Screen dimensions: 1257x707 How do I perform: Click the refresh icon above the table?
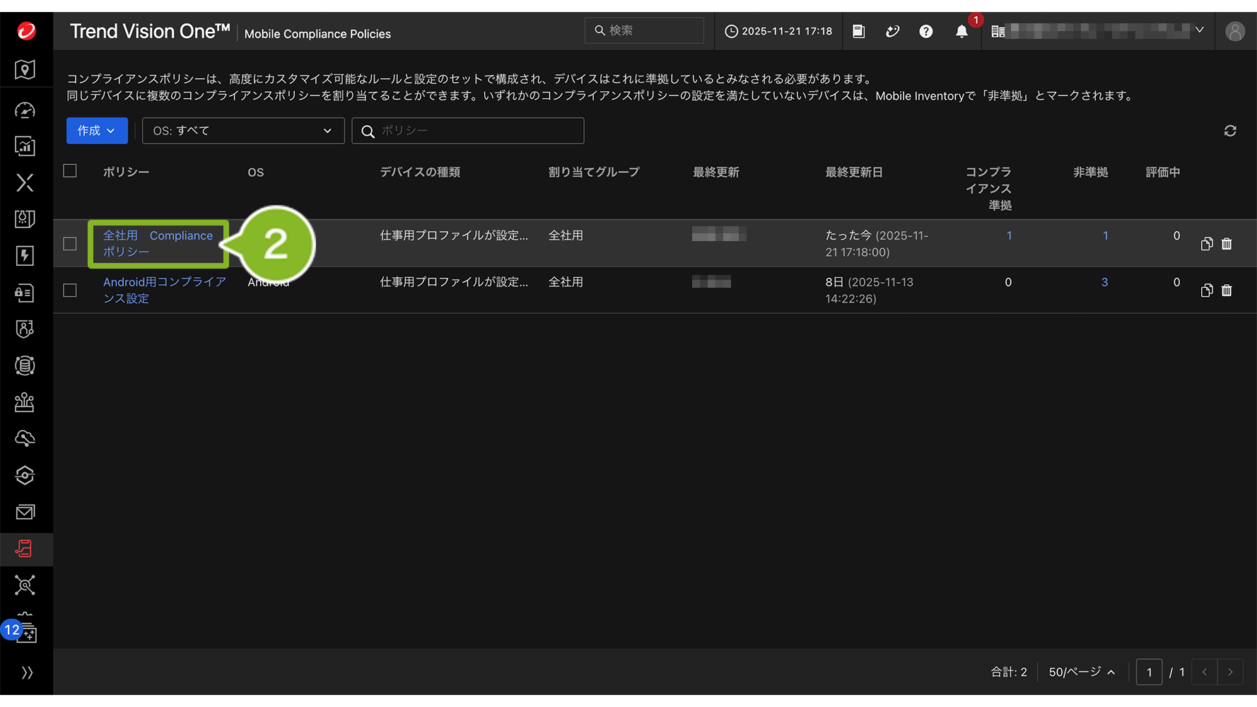point(1230,131)
